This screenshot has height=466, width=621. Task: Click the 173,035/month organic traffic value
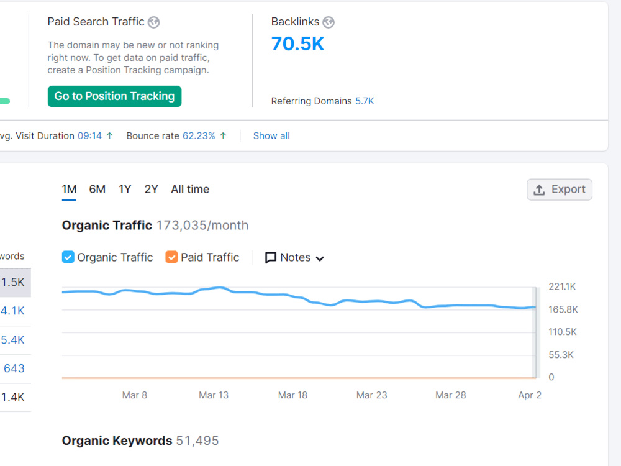tap(202, 225)
